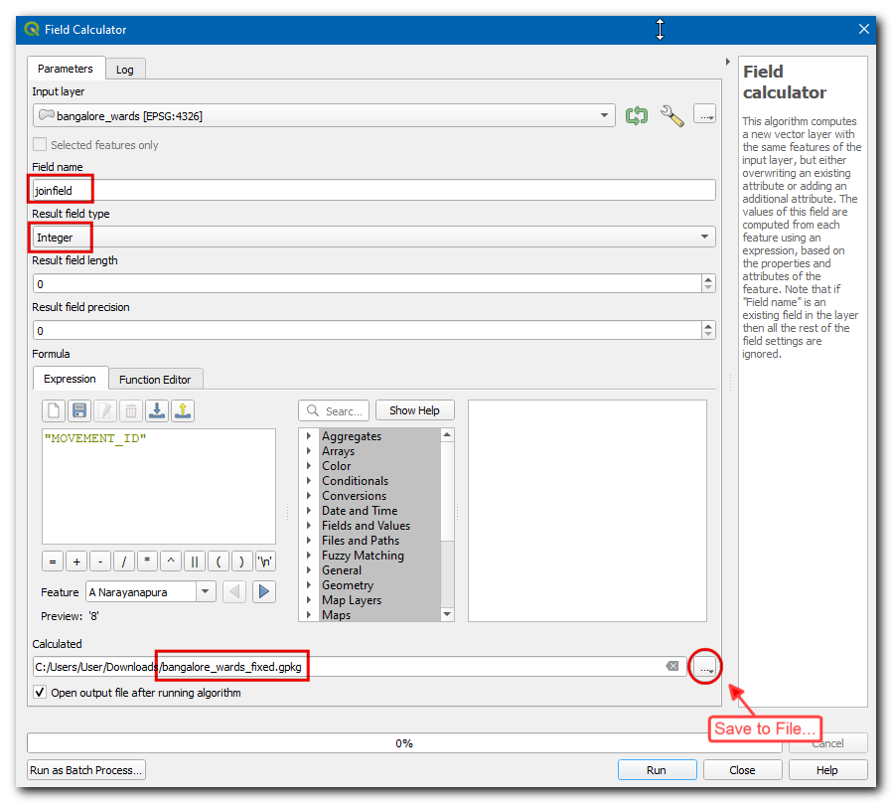The height and width of the screenshot is (804, 893).
Task: Increase Result field length with up arrow
Action: point(708,279)
